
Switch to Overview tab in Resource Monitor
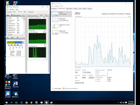tap(9, 12)
